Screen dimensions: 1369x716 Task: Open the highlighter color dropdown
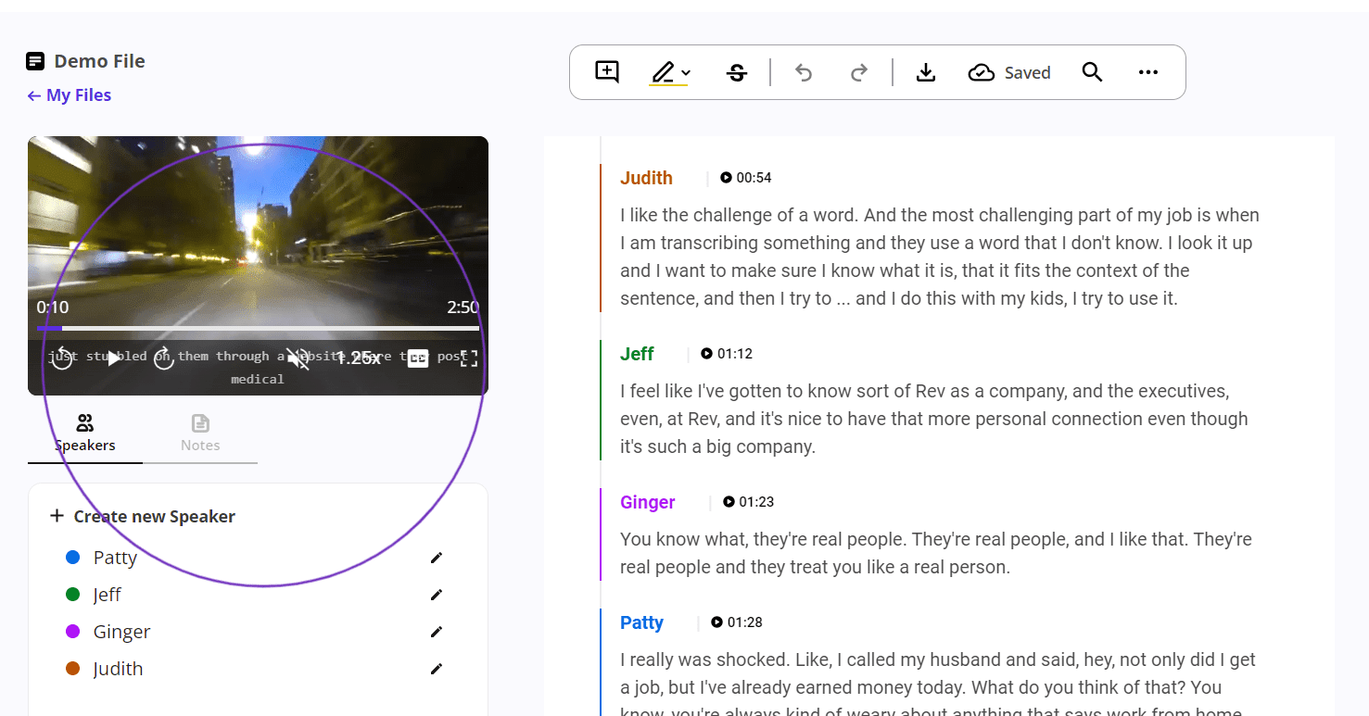point(684,71)
